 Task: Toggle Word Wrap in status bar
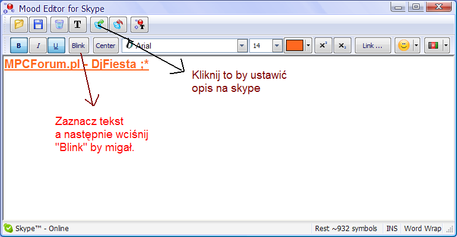tap(423, 229)
